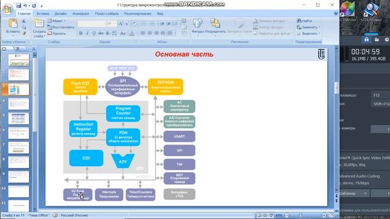The width and height of the screenshot is (390, 219).
Task: Close the slide thumbnails pane
Action: click(34, 49)
